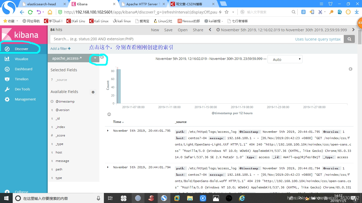This screenshot has height=203, width=362.
Task: Switch to the elasticsearch-head browser tab
Action: point(41,4)
